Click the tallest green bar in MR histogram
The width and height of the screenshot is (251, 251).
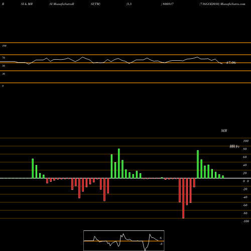(119, 163)
